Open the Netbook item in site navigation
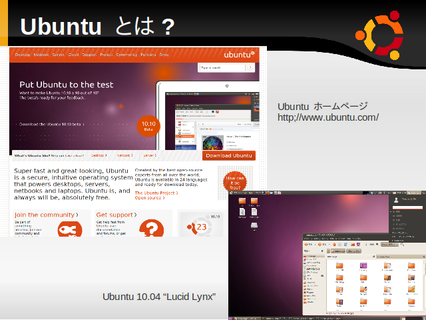This screenshot has height=320, width=426. pos(41,55)
